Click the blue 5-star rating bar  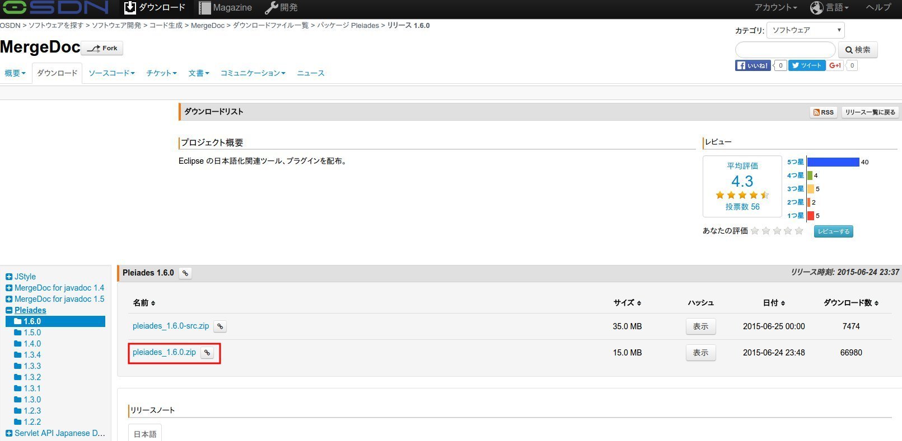click(833, 162)
